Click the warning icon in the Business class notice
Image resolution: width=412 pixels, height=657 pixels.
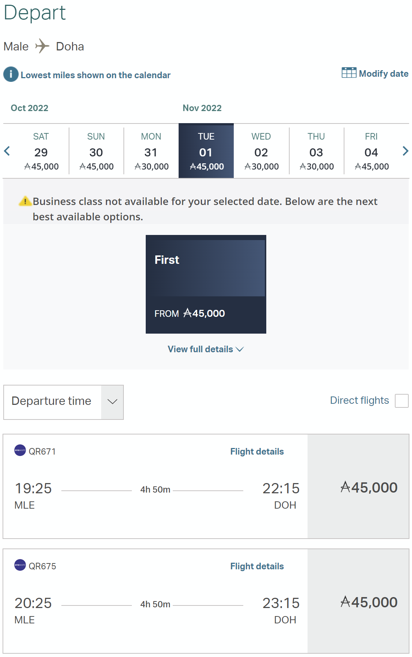[x=25, y=201]
